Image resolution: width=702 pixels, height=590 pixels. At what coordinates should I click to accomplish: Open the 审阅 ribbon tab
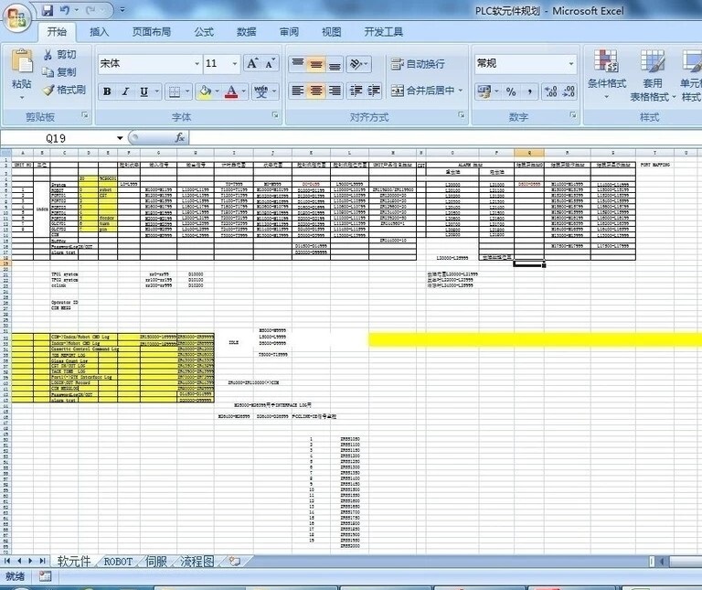tap(289, 32)
